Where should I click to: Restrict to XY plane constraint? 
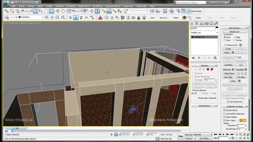87,18
